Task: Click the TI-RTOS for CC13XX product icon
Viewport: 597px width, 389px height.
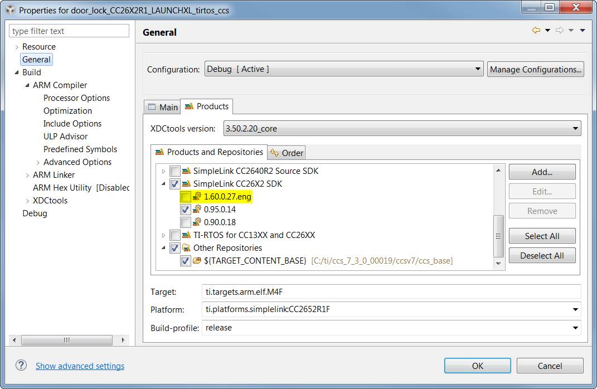Action: (186, 235)
